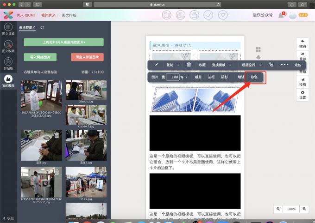Click the image width percentage field
The width and height of the screenshot is (315, 223).
(172, 77)
